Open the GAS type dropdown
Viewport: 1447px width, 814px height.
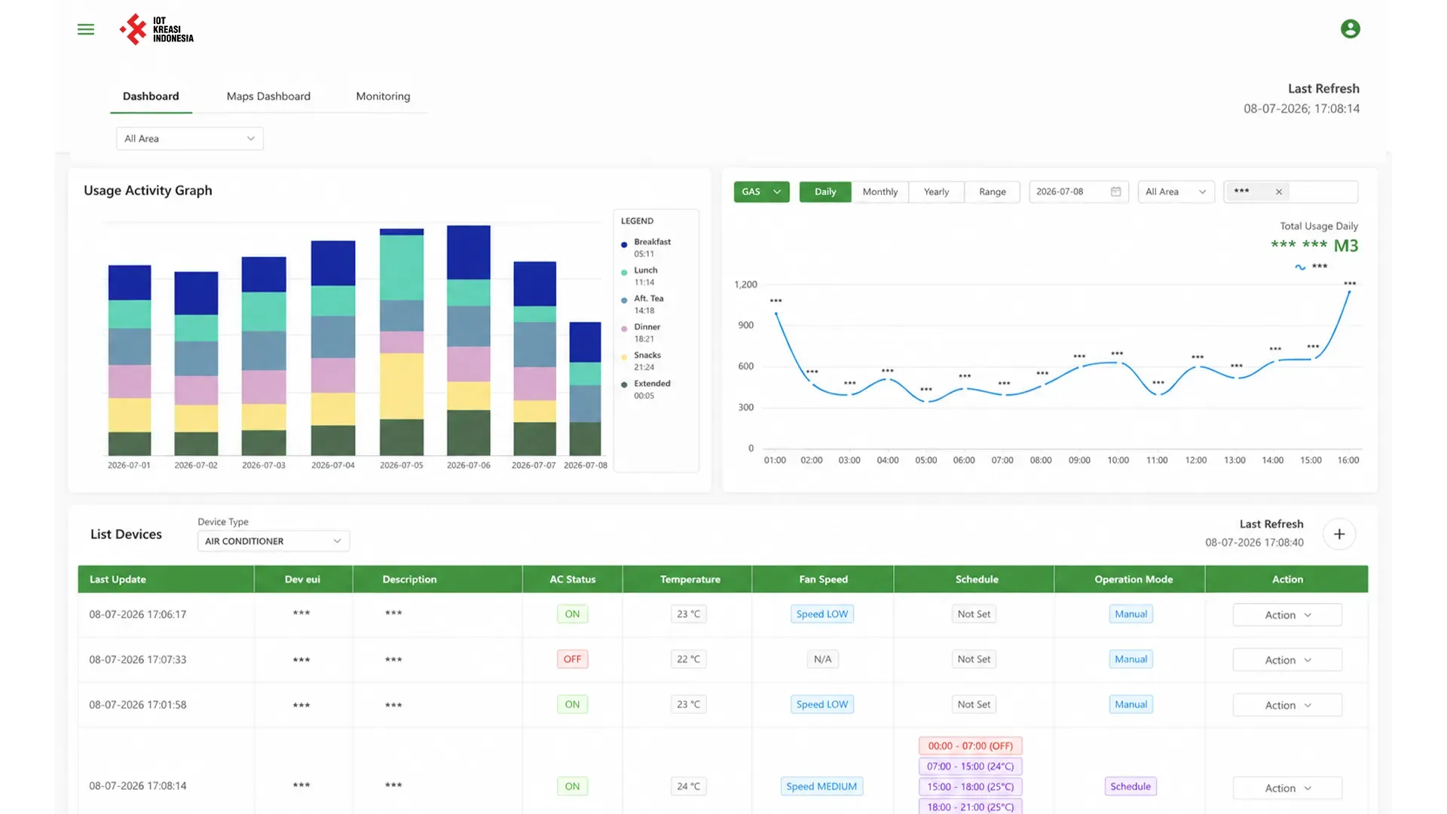(x=761, y=191)
